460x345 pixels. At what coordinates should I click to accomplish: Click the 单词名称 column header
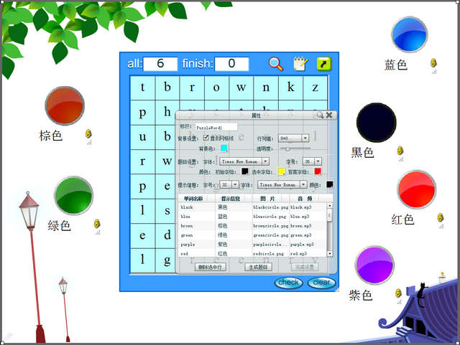[x=194, y=198]
